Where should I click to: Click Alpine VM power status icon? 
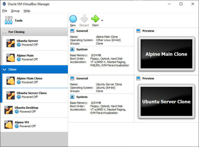17,126
